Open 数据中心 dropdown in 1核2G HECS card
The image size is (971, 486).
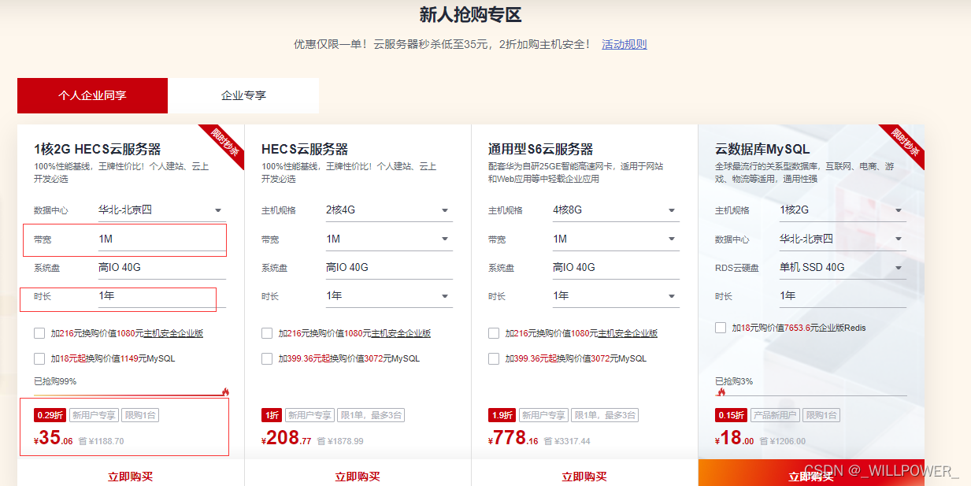point(161,210)
